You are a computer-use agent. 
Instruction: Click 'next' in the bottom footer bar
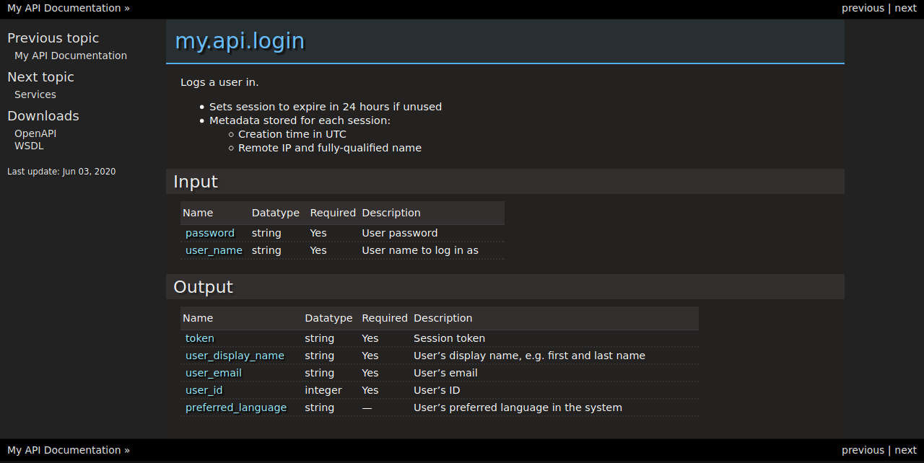pyautogui.click(x=905, y=450)
